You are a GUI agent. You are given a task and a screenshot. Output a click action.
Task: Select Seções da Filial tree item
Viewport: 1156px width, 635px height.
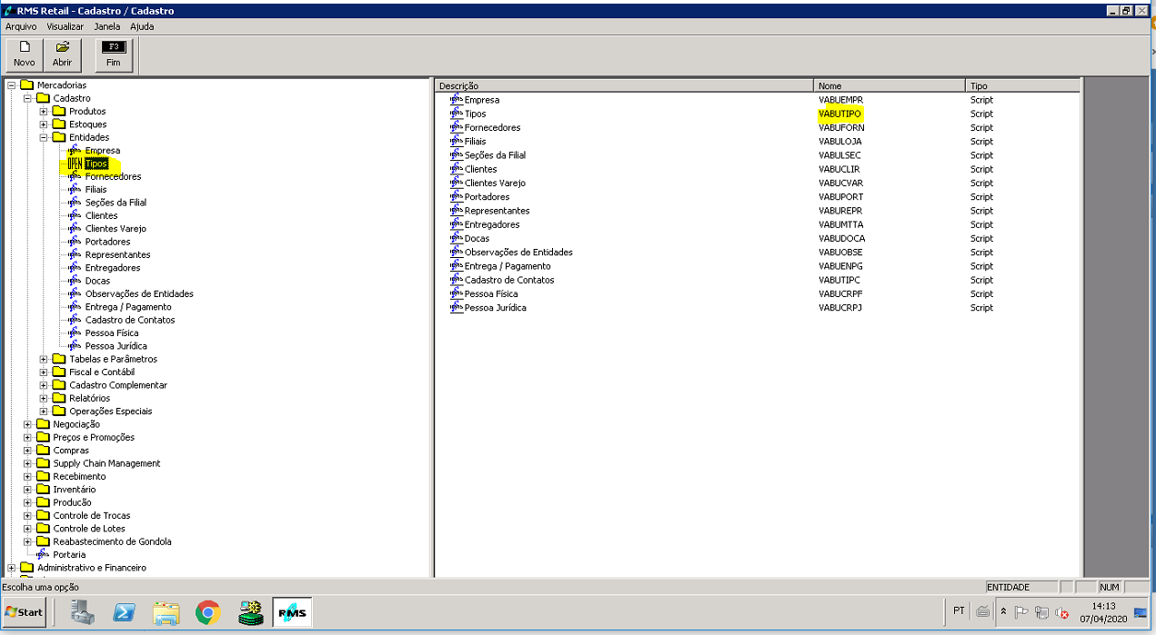tap(116, 203)
